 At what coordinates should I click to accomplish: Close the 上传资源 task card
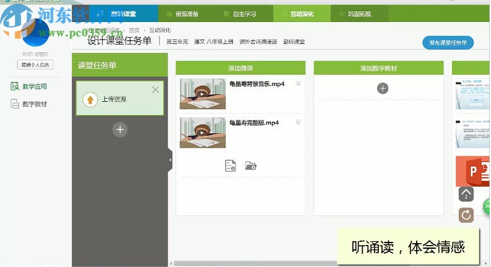[155, 90]
